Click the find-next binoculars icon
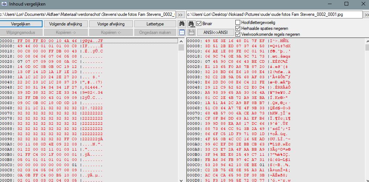Screen dimensions: 369x182 click(x=191, y=24)
